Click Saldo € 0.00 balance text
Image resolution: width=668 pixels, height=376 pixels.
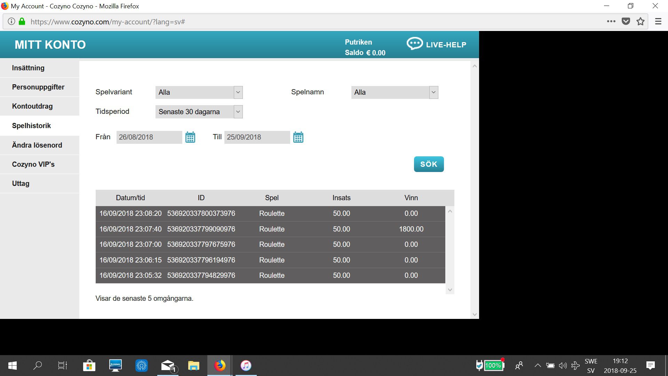click(x=365, y=53)
